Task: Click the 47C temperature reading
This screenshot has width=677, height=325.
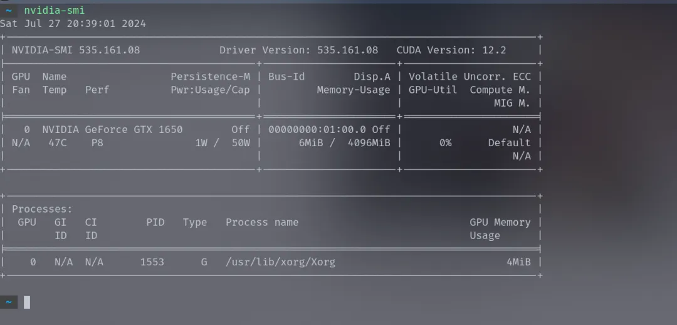Action: (x=58, y=142)
